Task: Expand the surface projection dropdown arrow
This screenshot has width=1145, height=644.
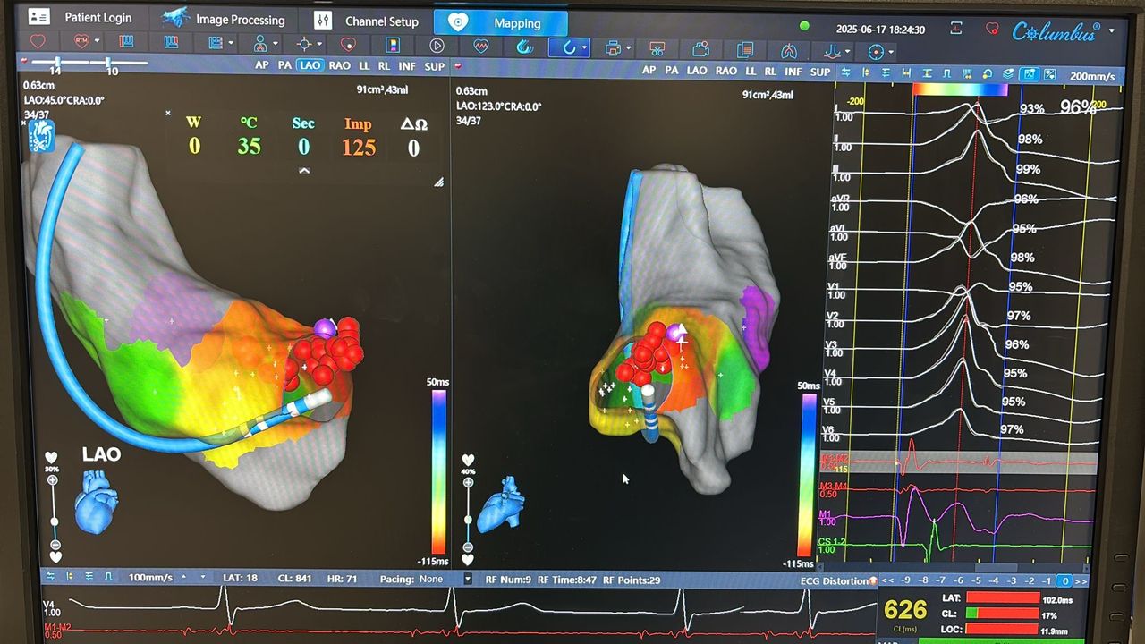Action: coord(847,53)
